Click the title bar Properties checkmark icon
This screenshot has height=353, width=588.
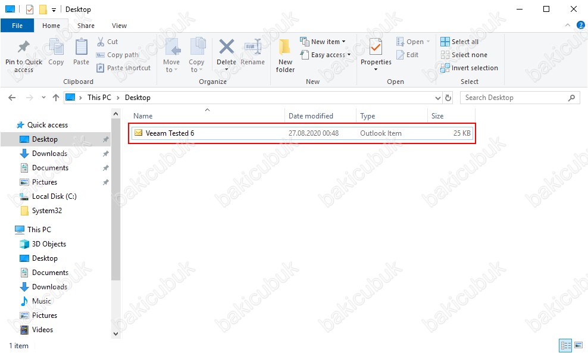[30, 10]
